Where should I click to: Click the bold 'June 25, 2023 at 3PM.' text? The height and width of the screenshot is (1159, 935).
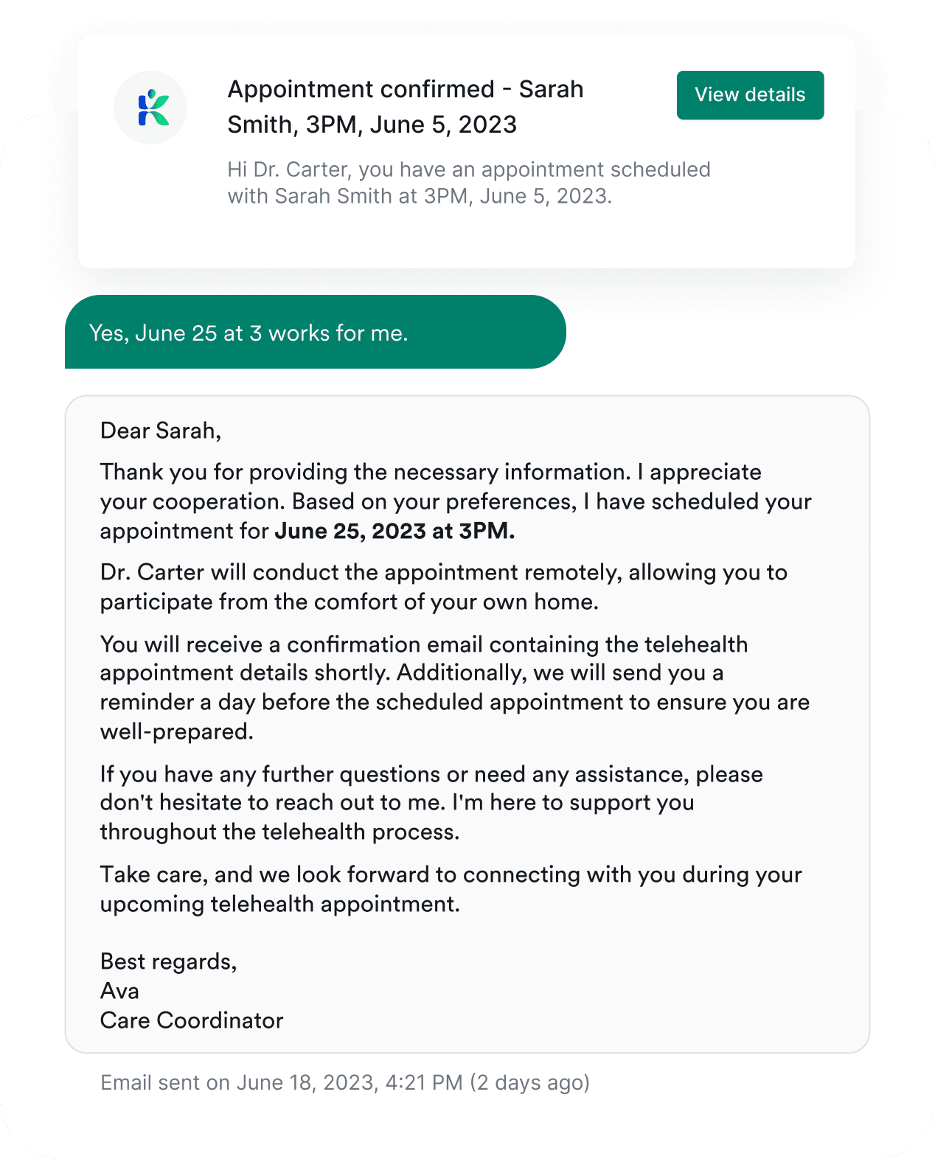[394, 531]
